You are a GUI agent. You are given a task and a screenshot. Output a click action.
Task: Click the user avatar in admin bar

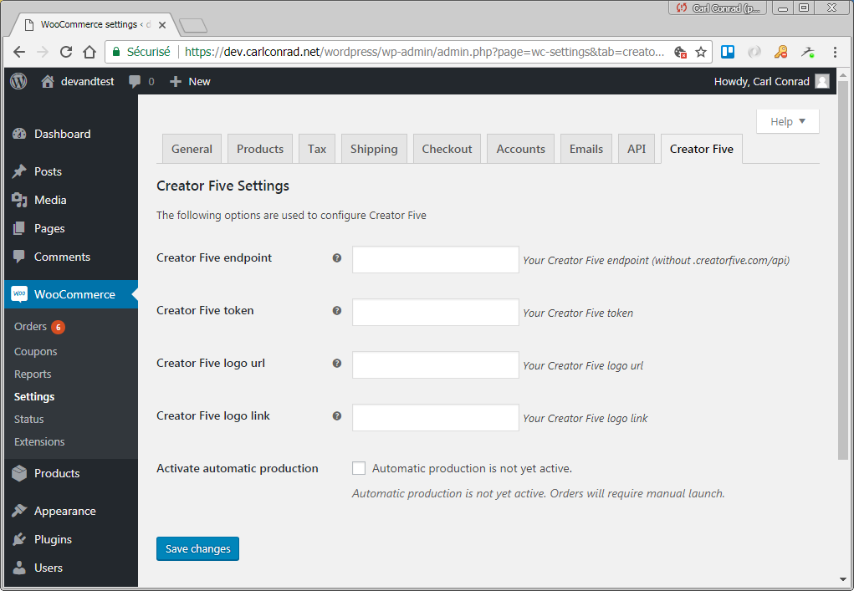(x=822, y=82)
